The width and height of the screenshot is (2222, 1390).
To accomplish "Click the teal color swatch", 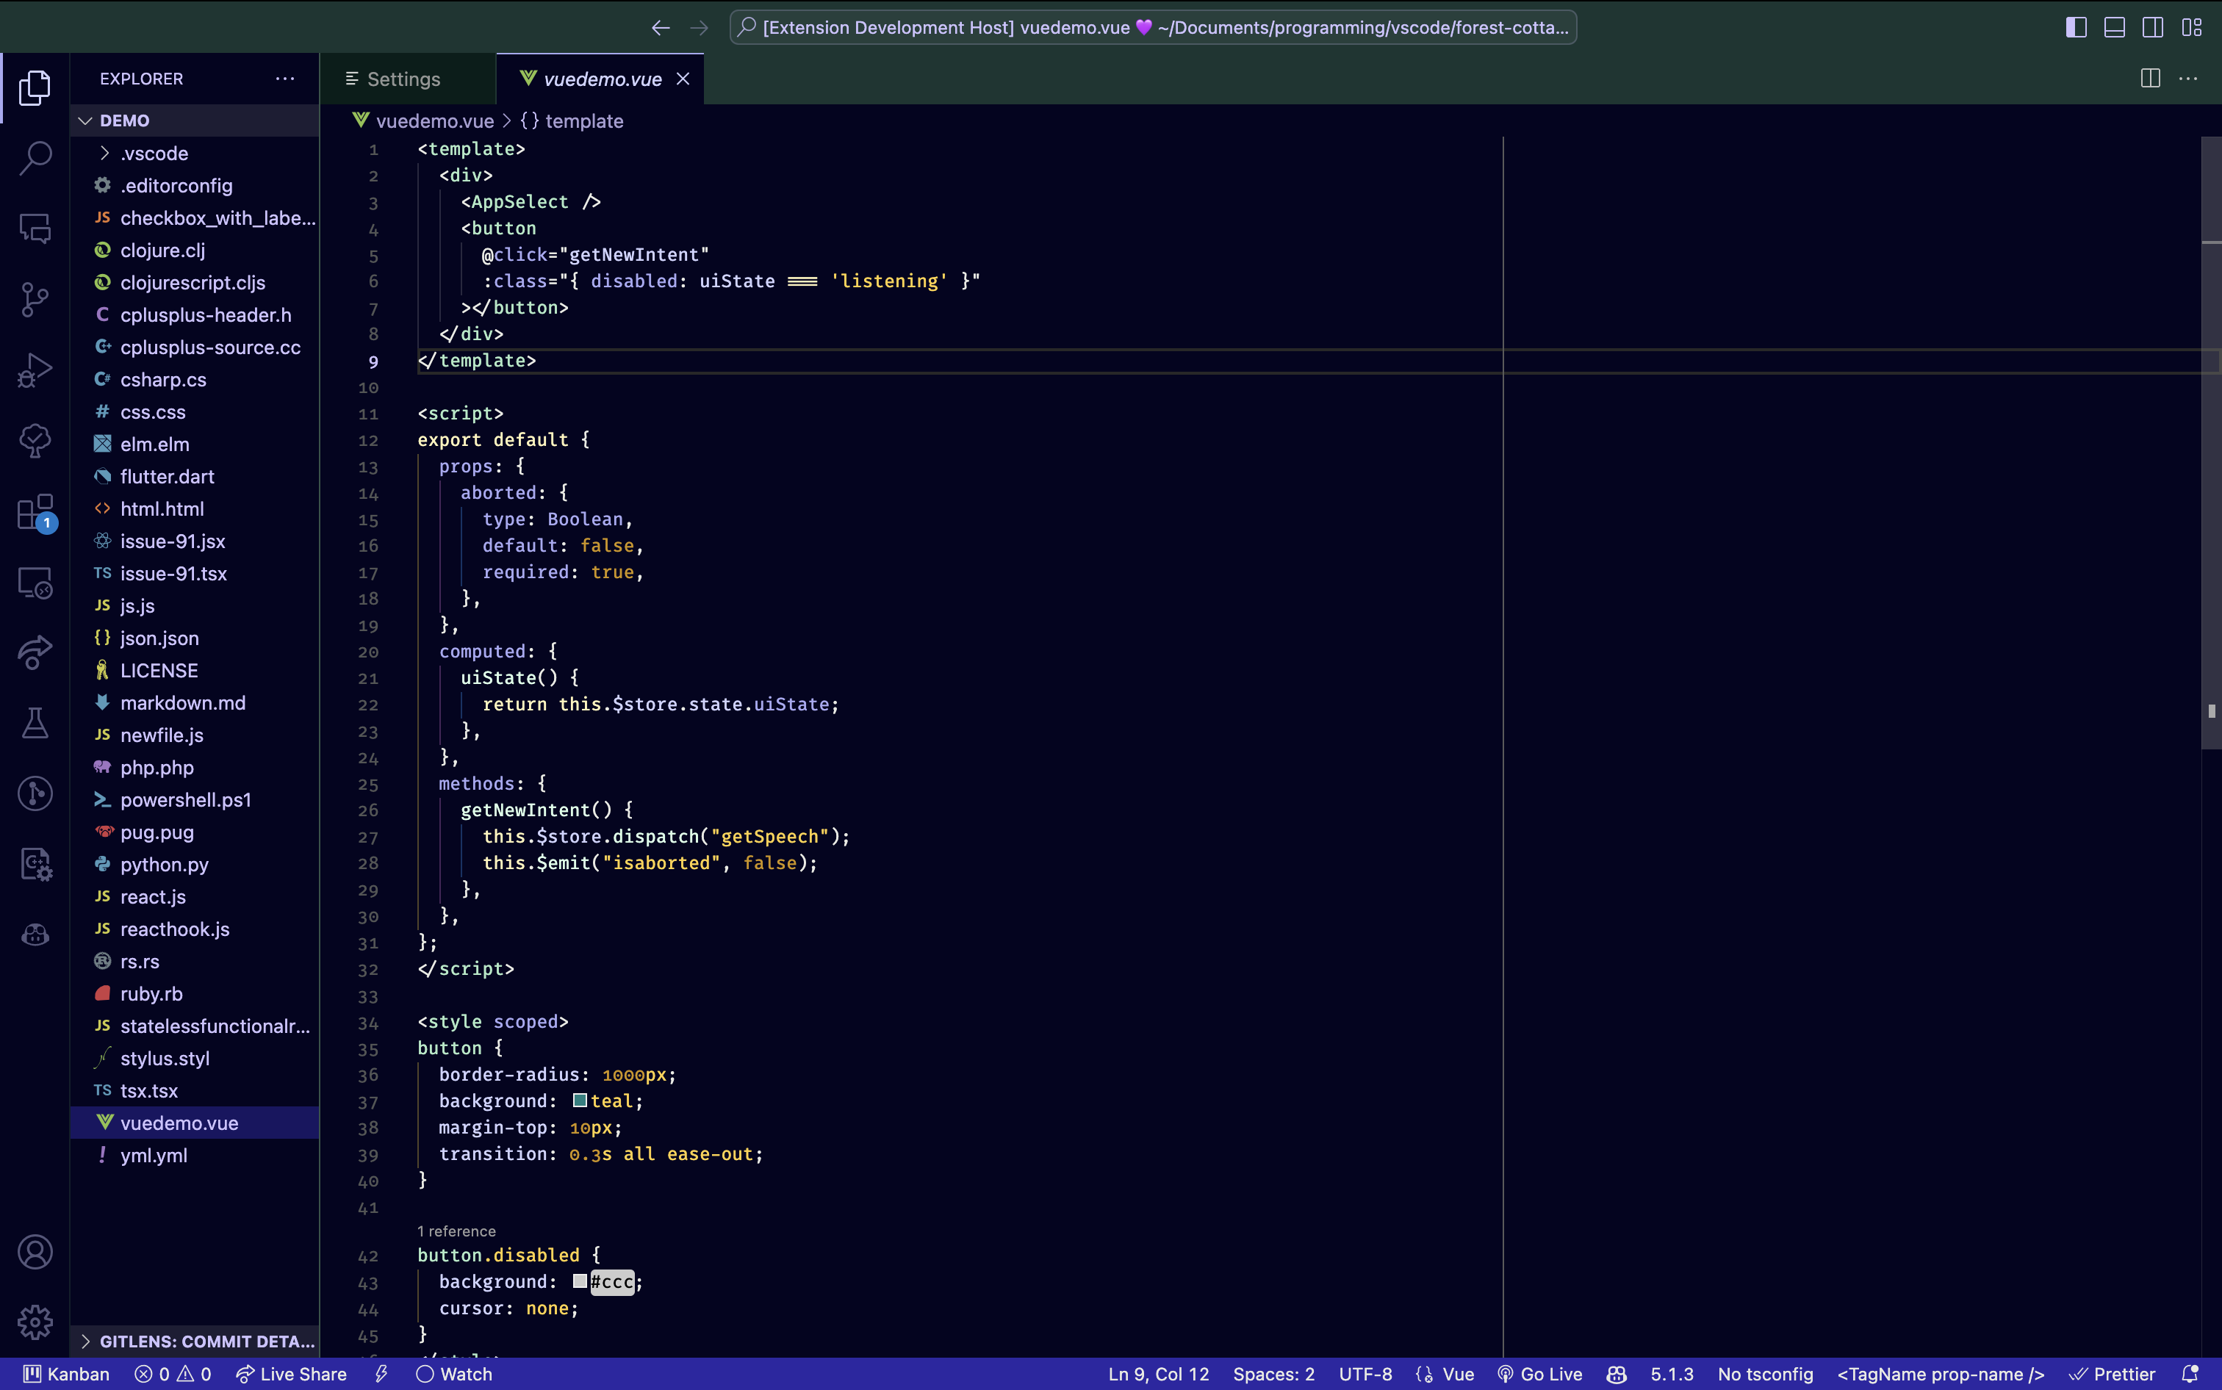I will click(580, 1101).
